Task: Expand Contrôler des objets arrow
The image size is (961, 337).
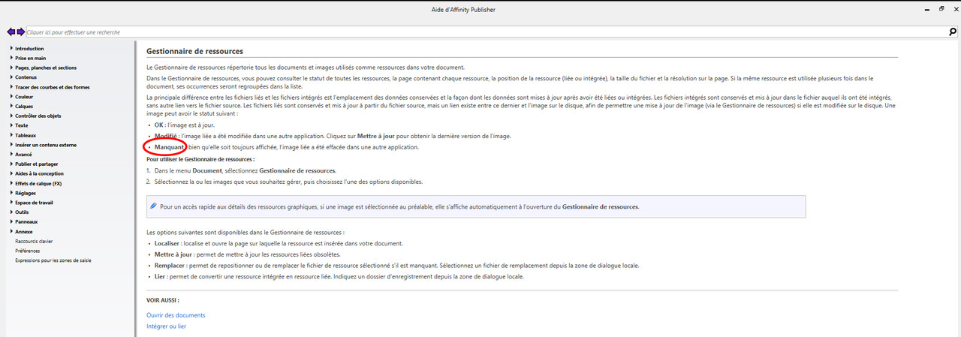Action: click(x=11, y=116)
